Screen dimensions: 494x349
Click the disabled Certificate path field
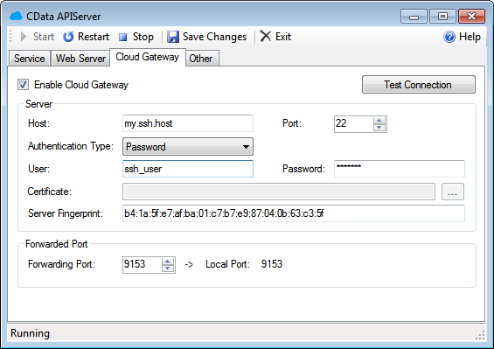coord(279,192)
